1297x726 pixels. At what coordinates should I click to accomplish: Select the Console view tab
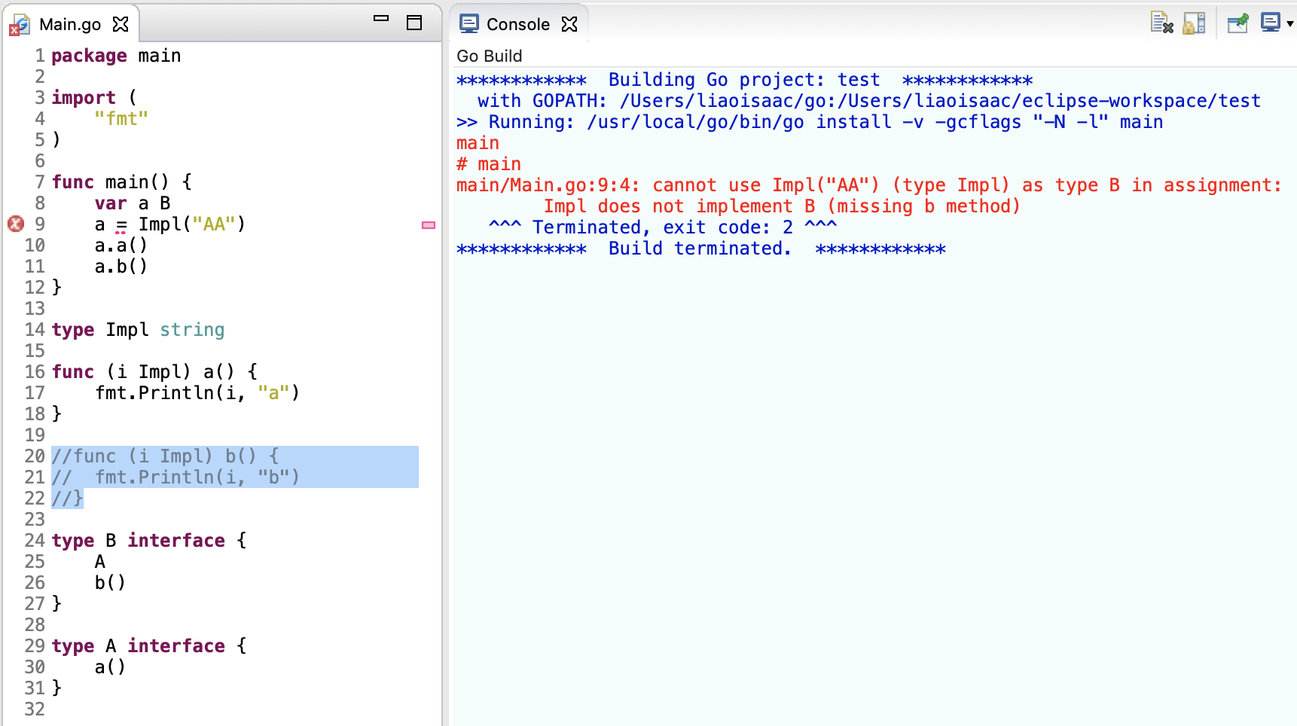pyautogui.click(x=517, y=25)
